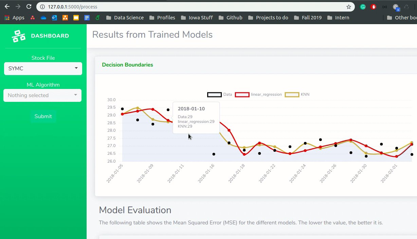Click the site information icon in address bar

click(x=42, y=7)
